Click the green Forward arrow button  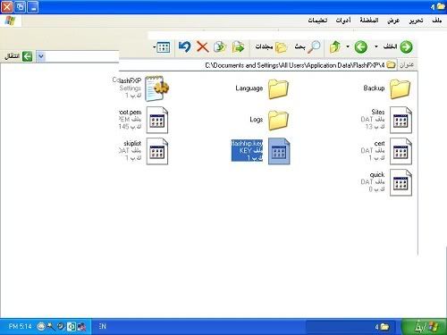(x=361, y=46)
